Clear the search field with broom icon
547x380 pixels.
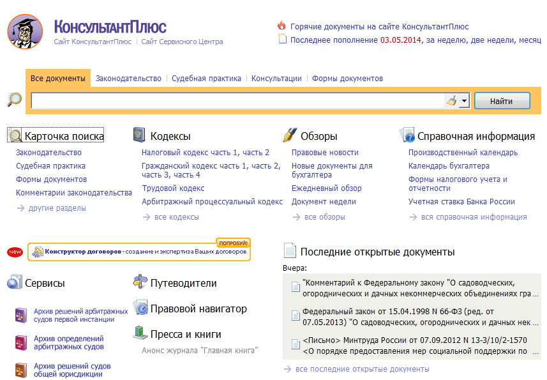pyautogui.click(x=451, y=101)
